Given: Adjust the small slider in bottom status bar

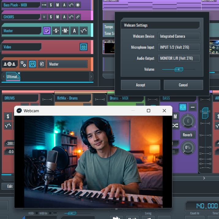Looking at the screenshot, I should pyautogui.click(x=72, y=213).
